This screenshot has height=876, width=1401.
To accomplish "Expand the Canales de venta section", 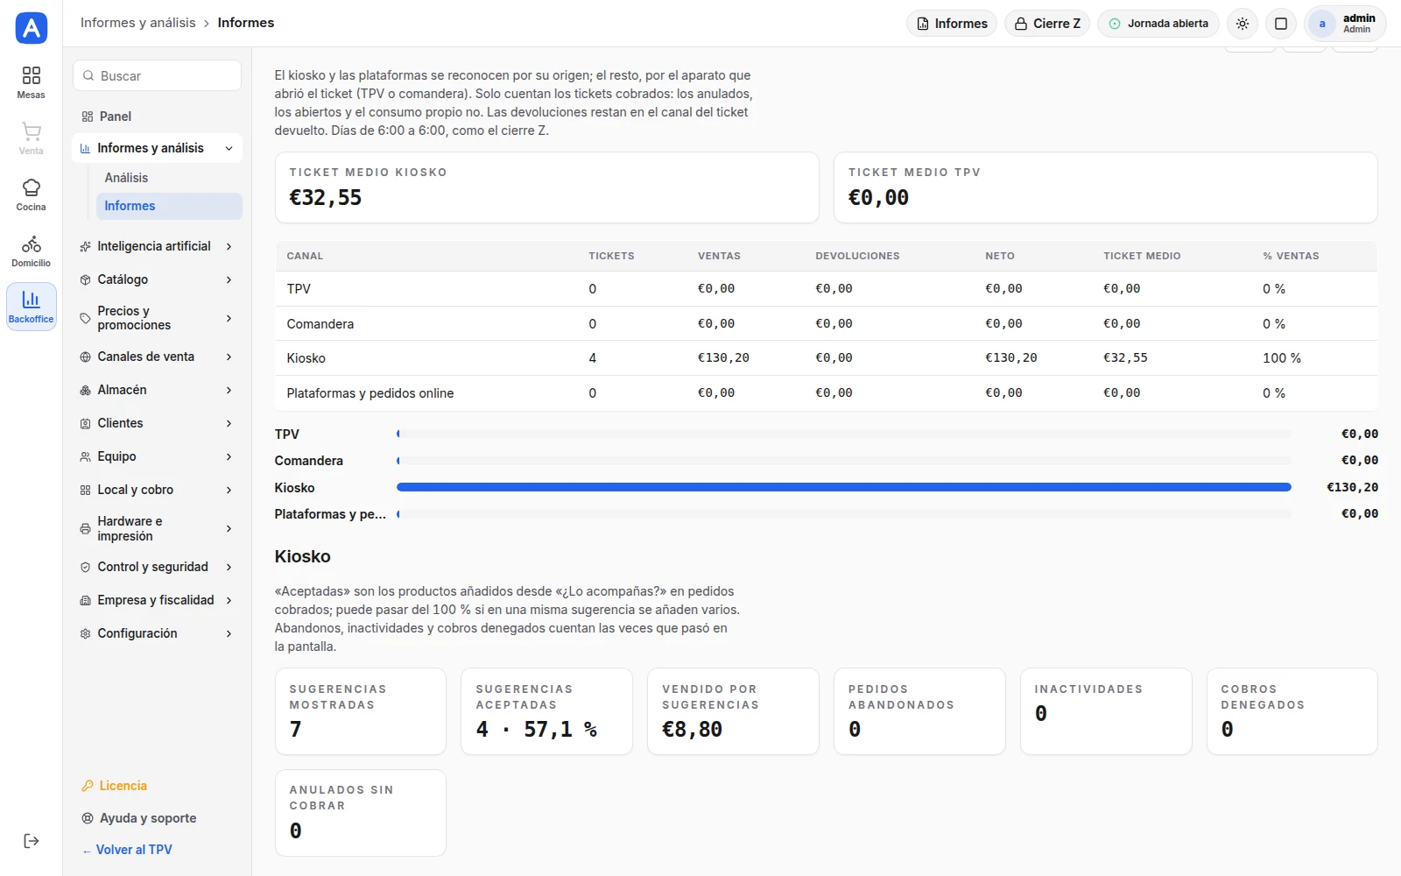I will point(157,357).
